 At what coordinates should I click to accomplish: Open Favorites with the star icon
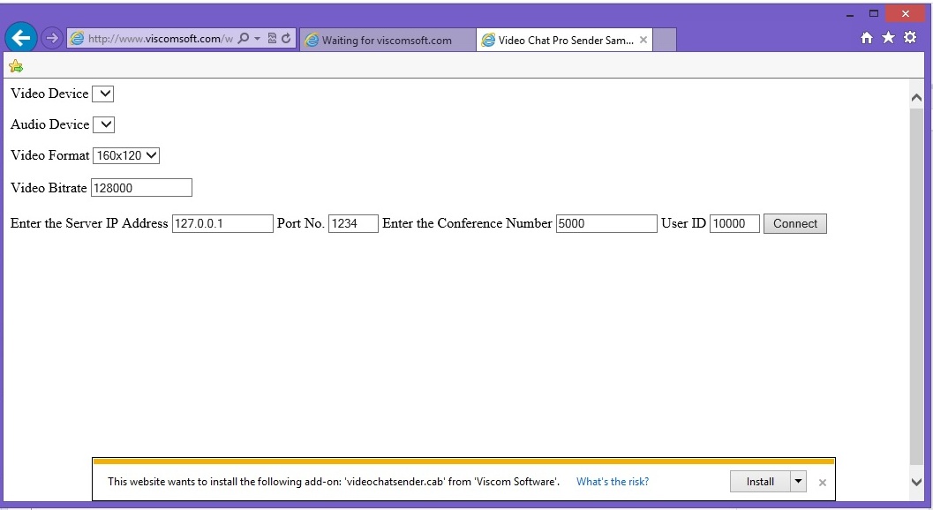click(888, 38)
